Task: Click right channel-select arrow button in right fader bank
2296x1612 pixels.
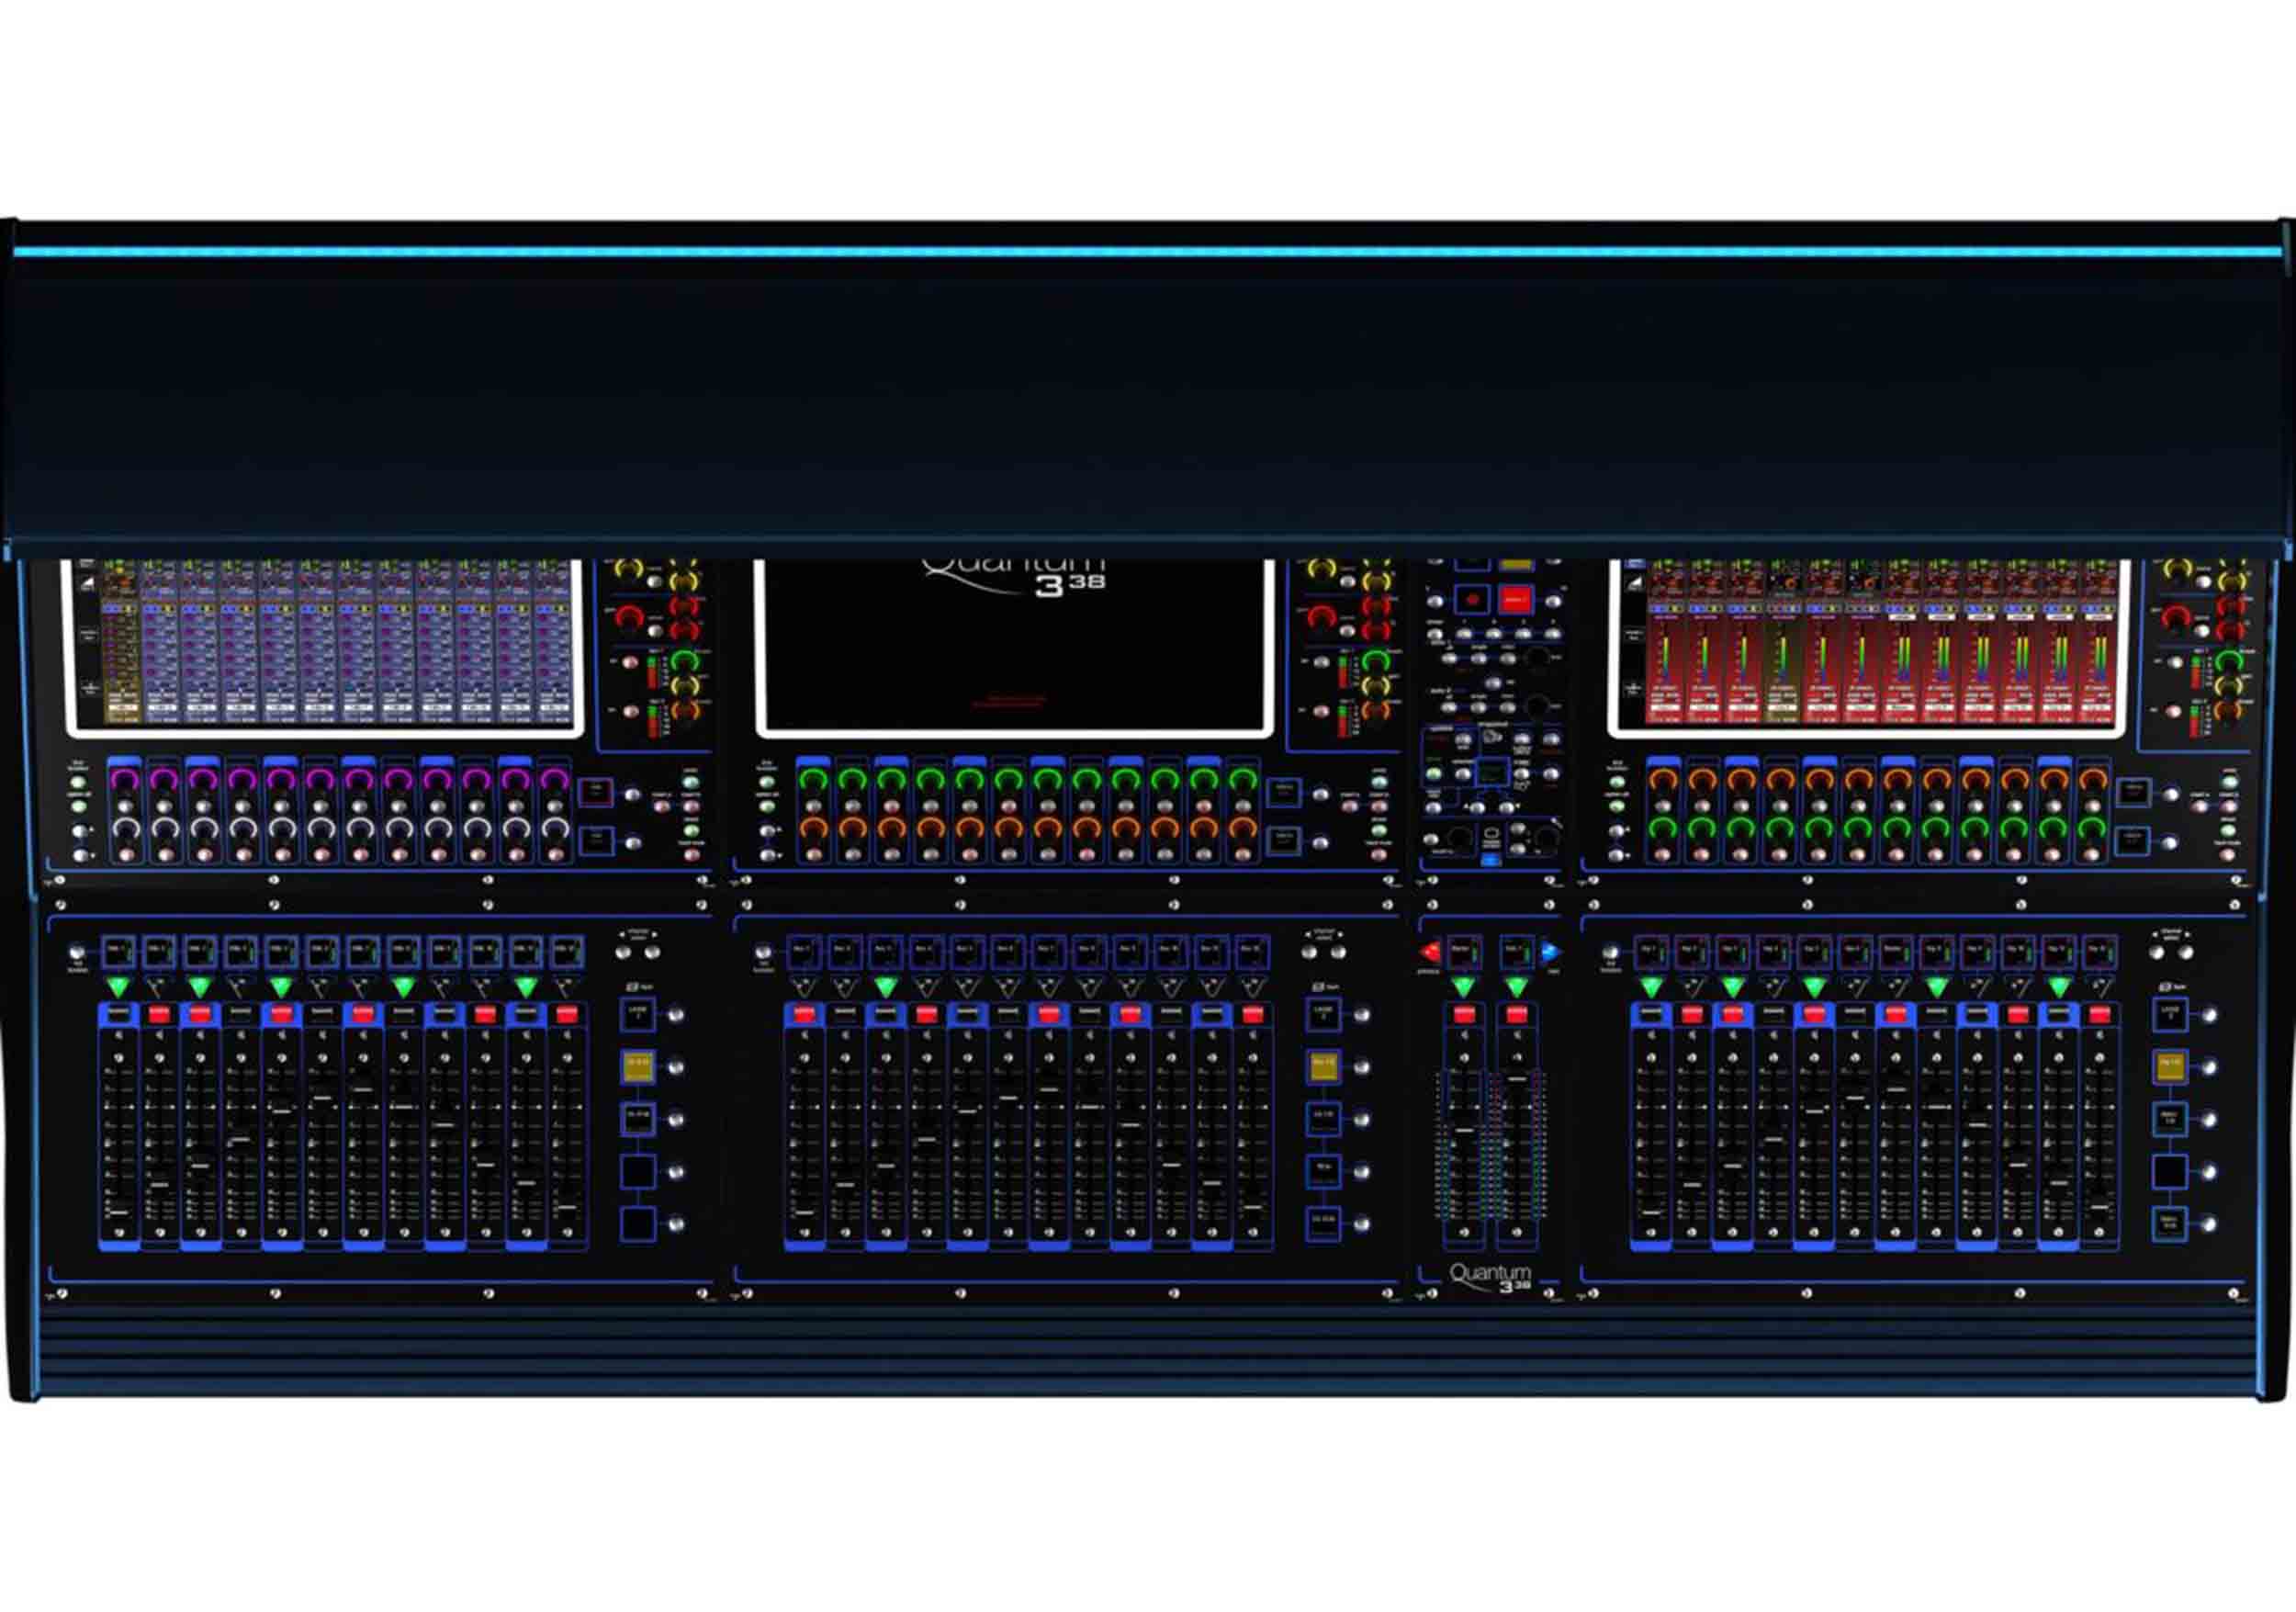Action: 2186,952
